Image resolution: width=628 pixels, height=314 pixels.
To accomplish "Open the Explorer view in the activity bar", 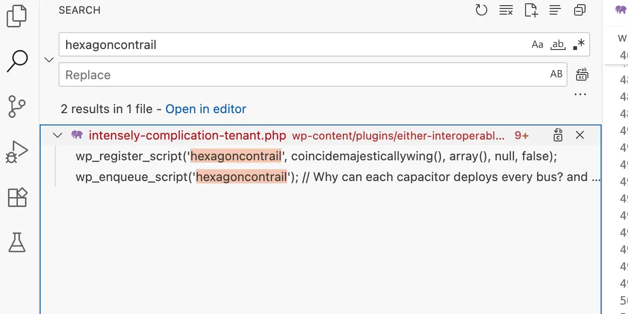I will [17, 16].
